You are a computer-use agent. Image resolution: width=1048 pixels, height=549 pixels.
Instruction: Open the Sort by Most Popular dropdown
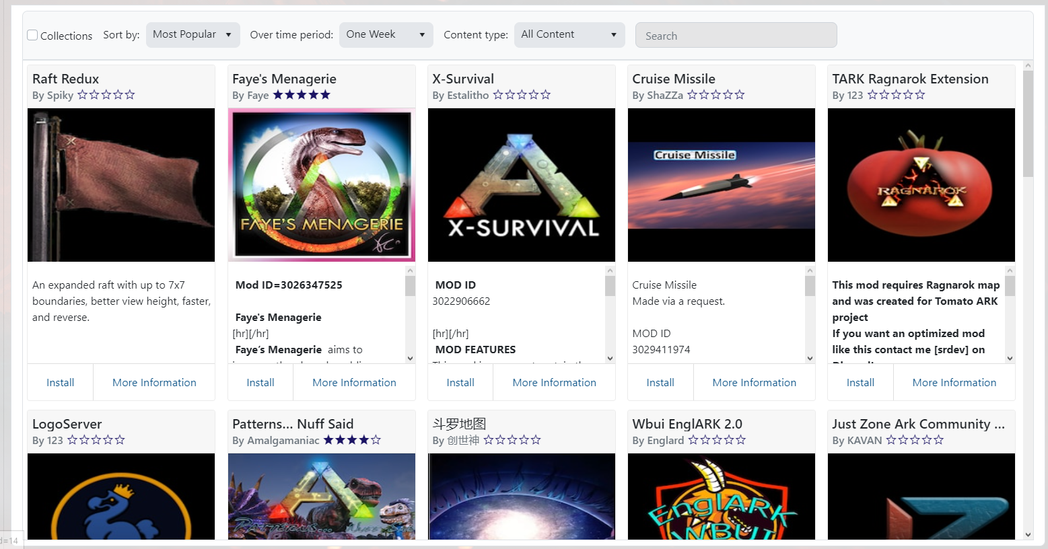pos(193,35)
